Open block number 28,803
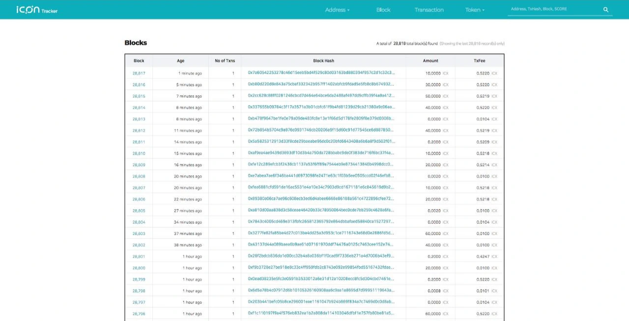The height and width of the screenshot is (321, 629). point(139,234)
